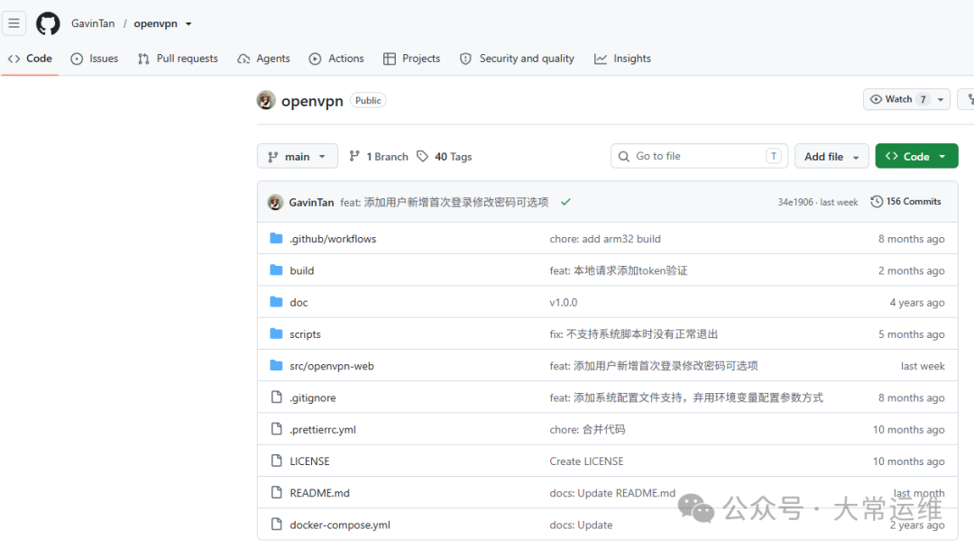
Task: Click GavinTan avatar in latest commit row
Action: tap(275, 202)
